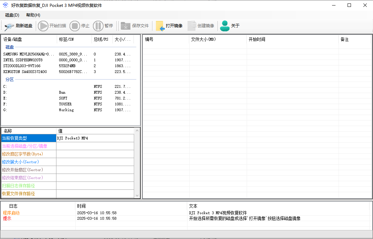Click the value field for 恢复文件保存路径

pyautogui.click(x=95, y=194)
